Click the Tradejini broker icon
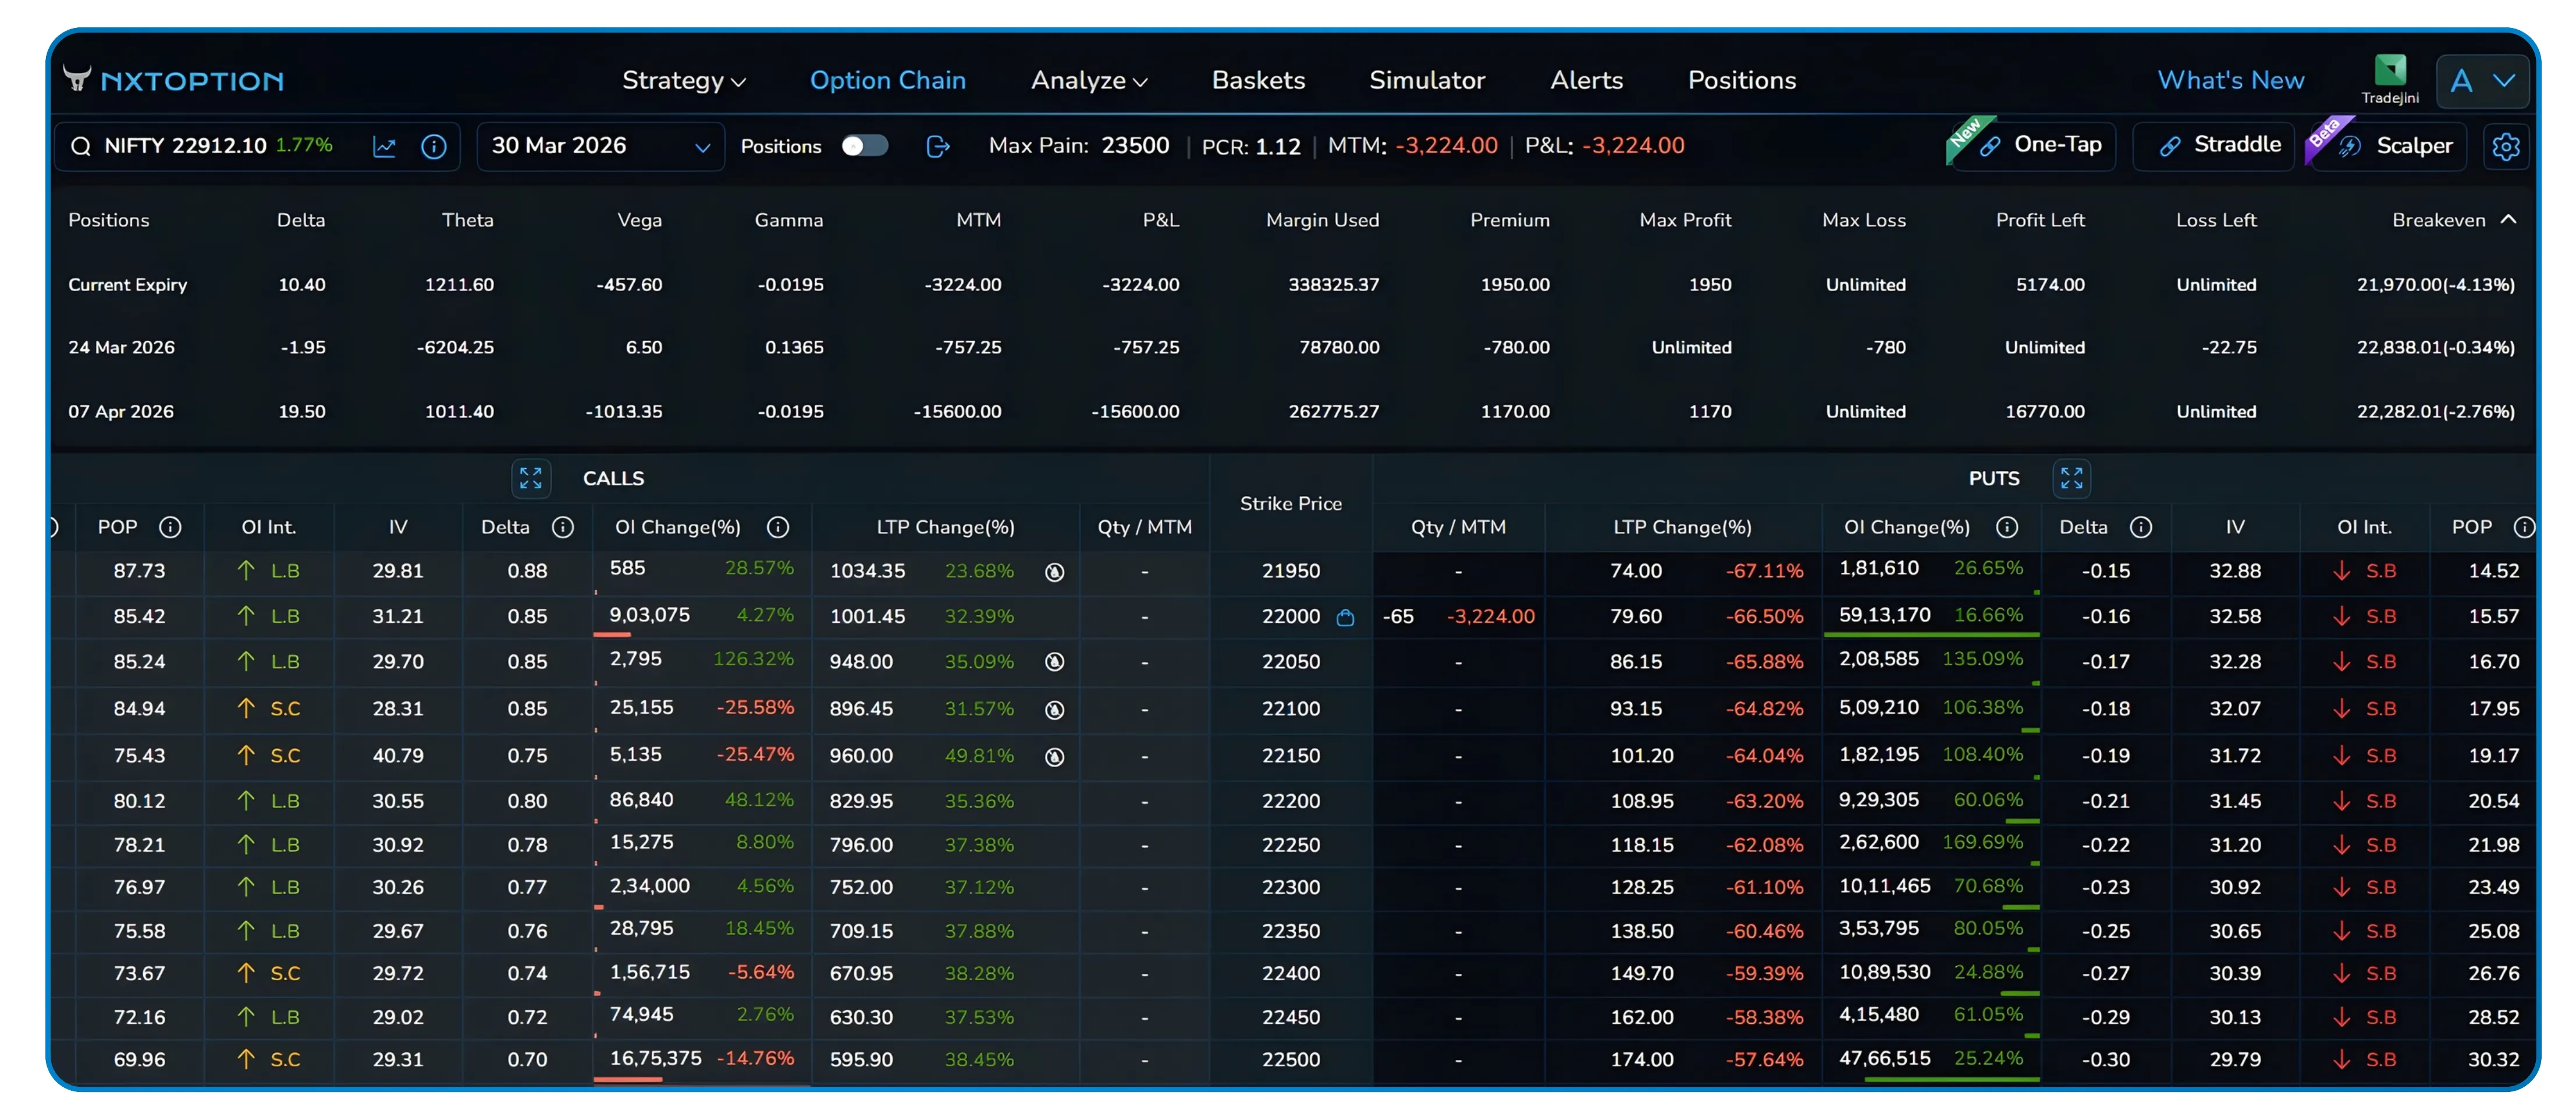The image size is (2576, 1117). tap(2391, 70)
